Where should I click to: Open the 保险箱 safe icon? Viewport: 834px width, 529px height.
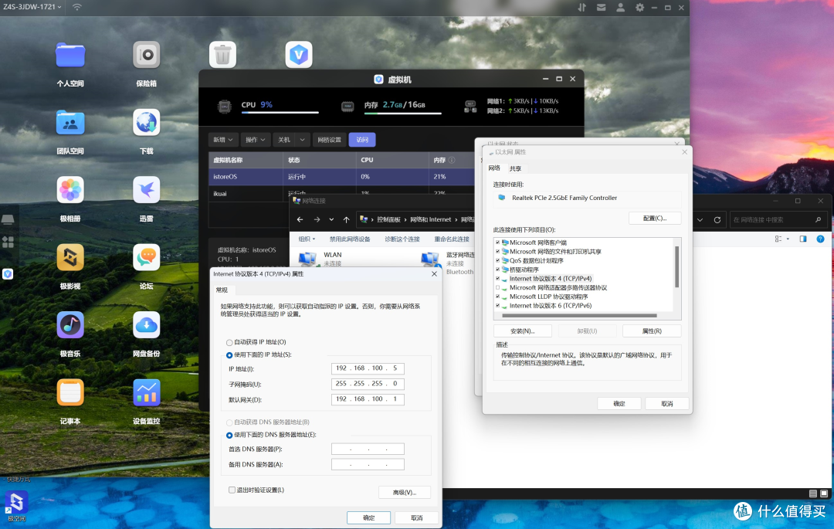point(146,55)
